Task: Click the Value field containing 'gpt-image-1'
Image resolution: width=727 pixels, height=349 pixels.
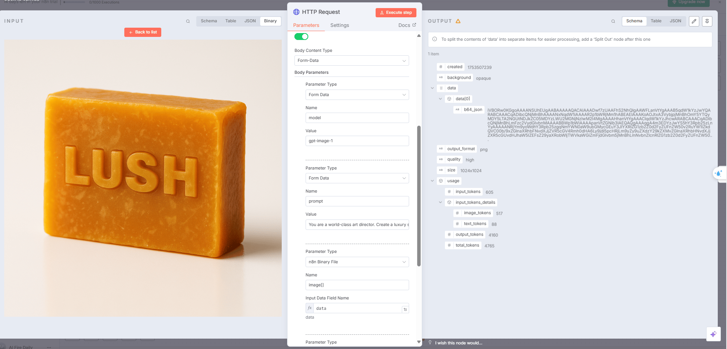Action: 357,141
